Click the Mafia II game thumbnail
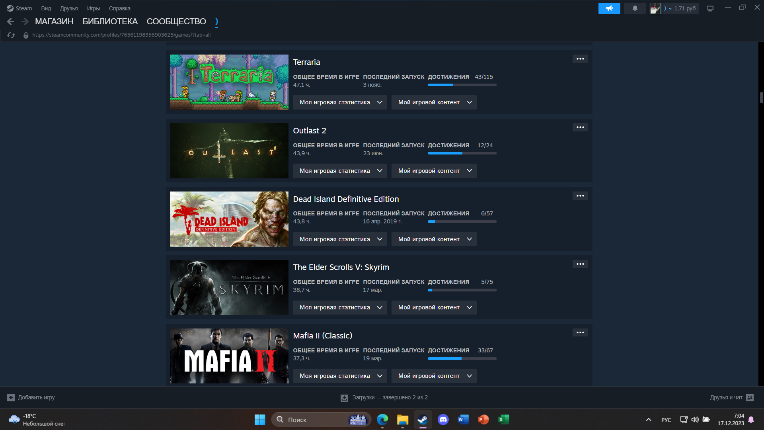 (x=229, y=356)
